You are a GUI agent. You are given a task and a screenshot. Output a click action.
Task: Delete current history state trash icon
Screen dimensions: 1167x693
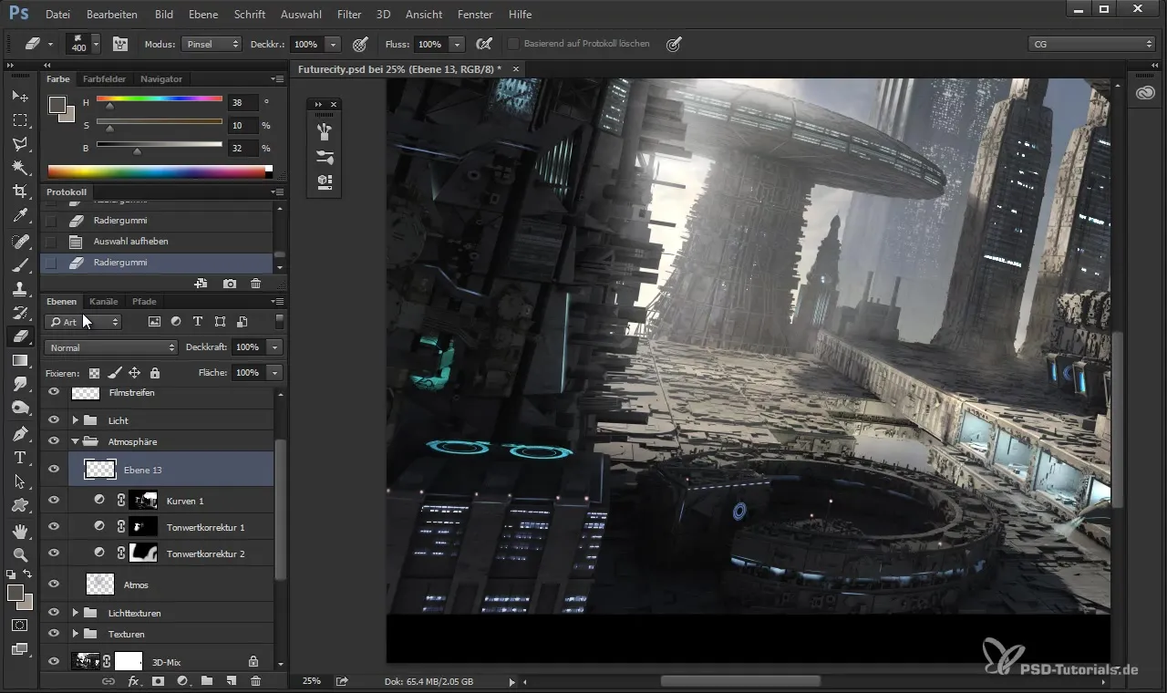click(255, 284)
